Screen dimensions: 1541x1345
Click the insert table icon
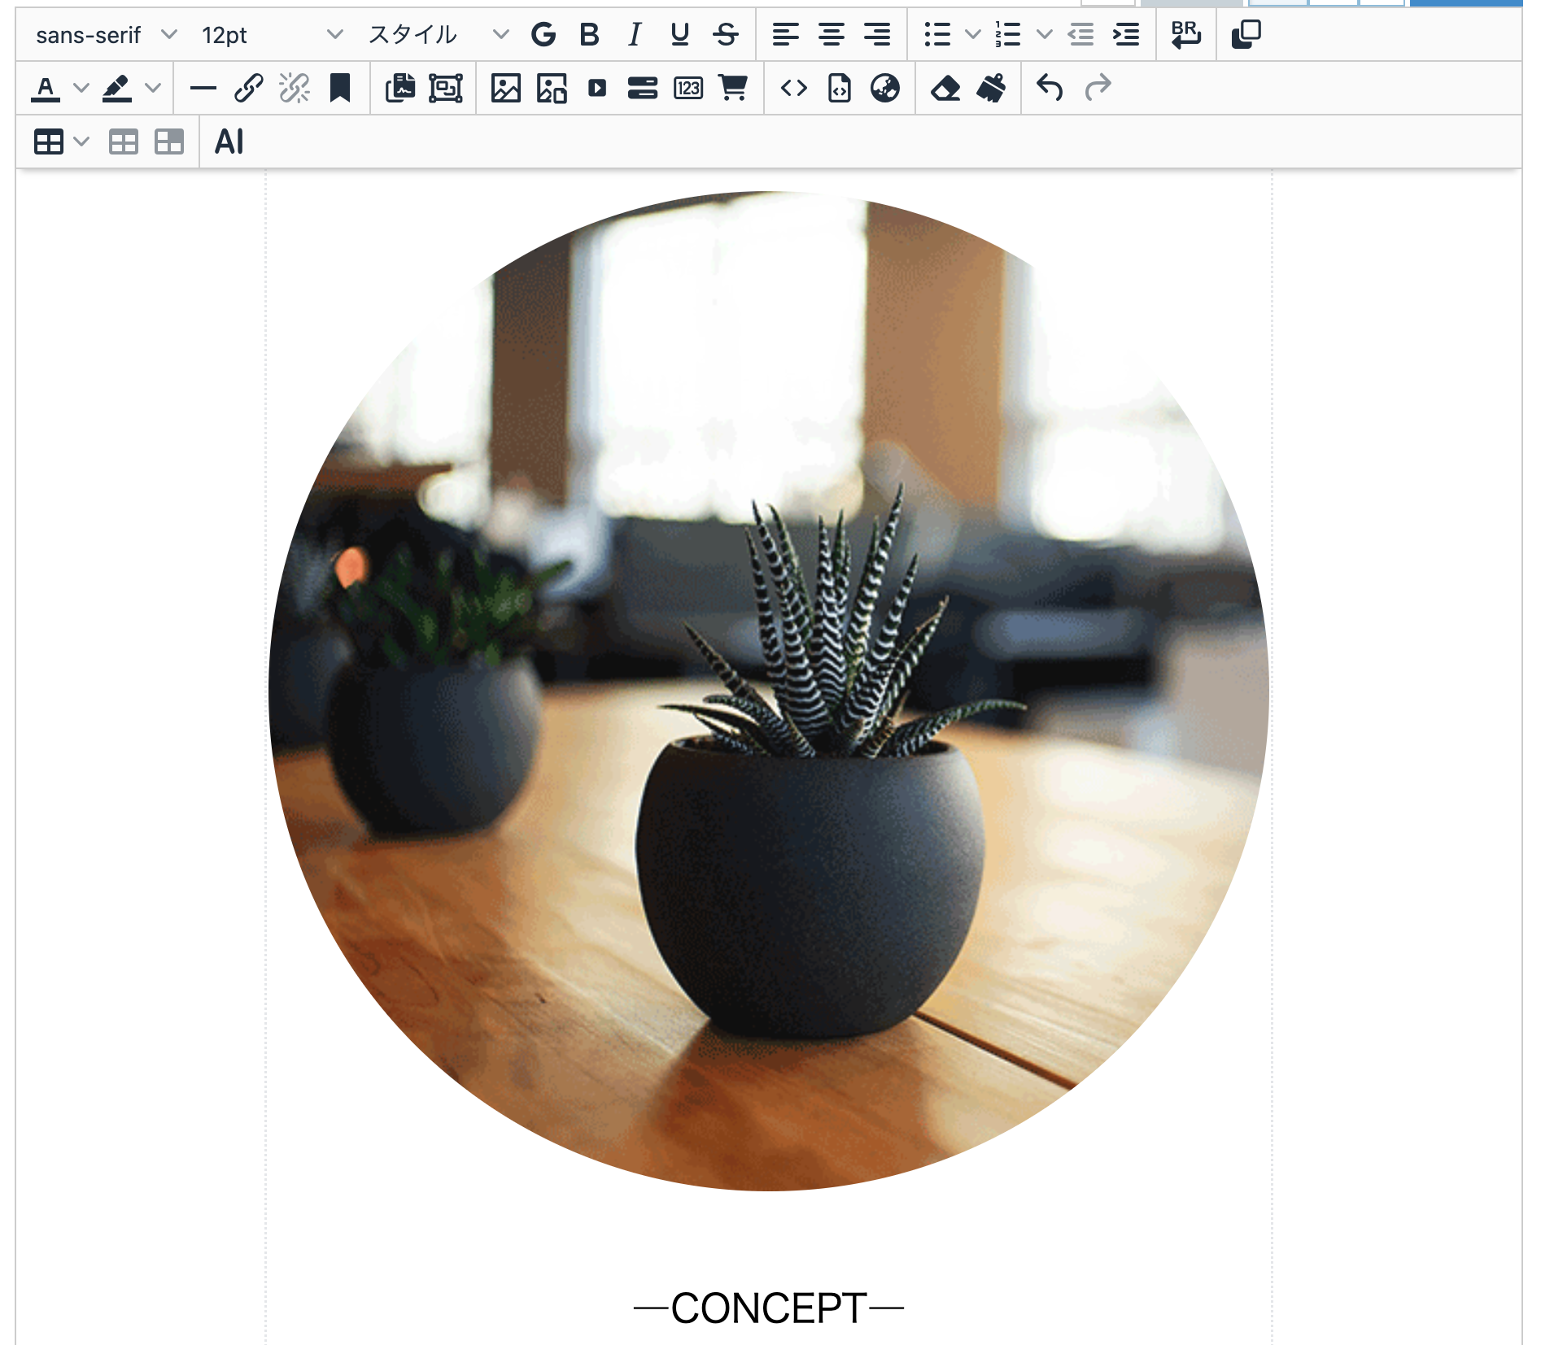coord(49,142)
